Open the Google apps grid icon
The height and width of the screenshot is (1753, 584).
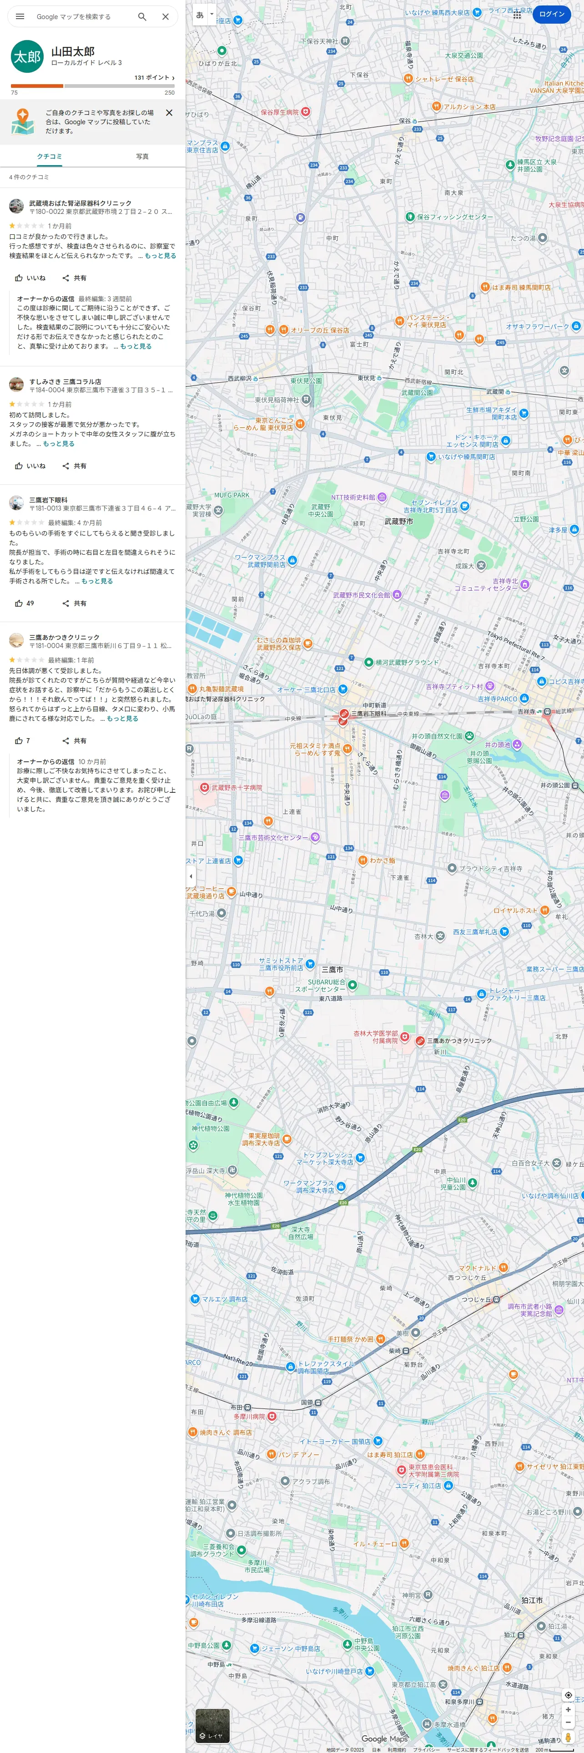(x=518, y=14)
